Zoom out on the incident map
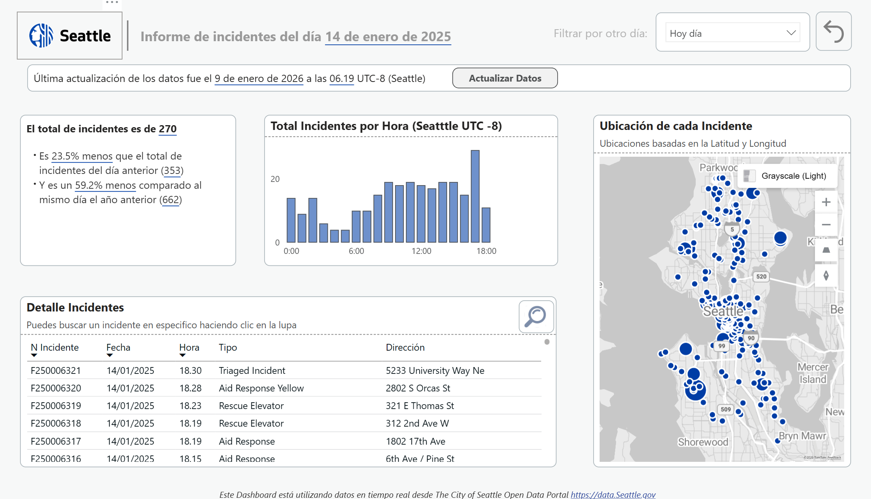Screen dimensions: 871x499 [826, 225]
